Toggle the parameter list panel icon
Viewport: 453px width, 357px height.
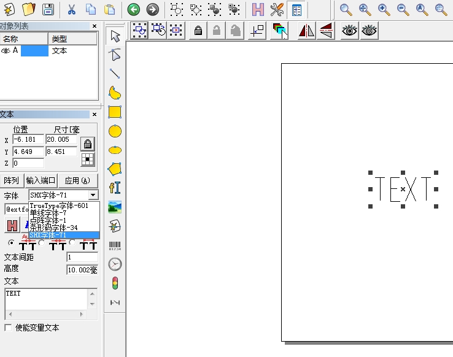pyautogui.click(x=296, y=10)
